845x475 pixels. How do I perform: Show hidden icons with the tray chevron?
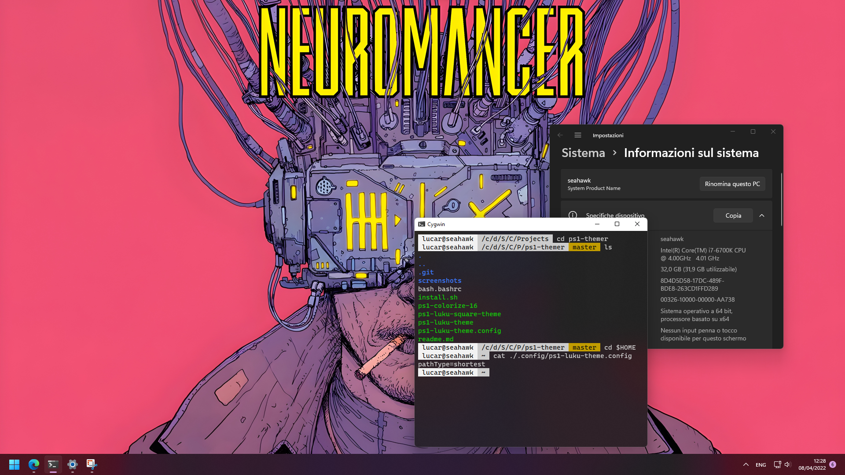pos(746,464)
